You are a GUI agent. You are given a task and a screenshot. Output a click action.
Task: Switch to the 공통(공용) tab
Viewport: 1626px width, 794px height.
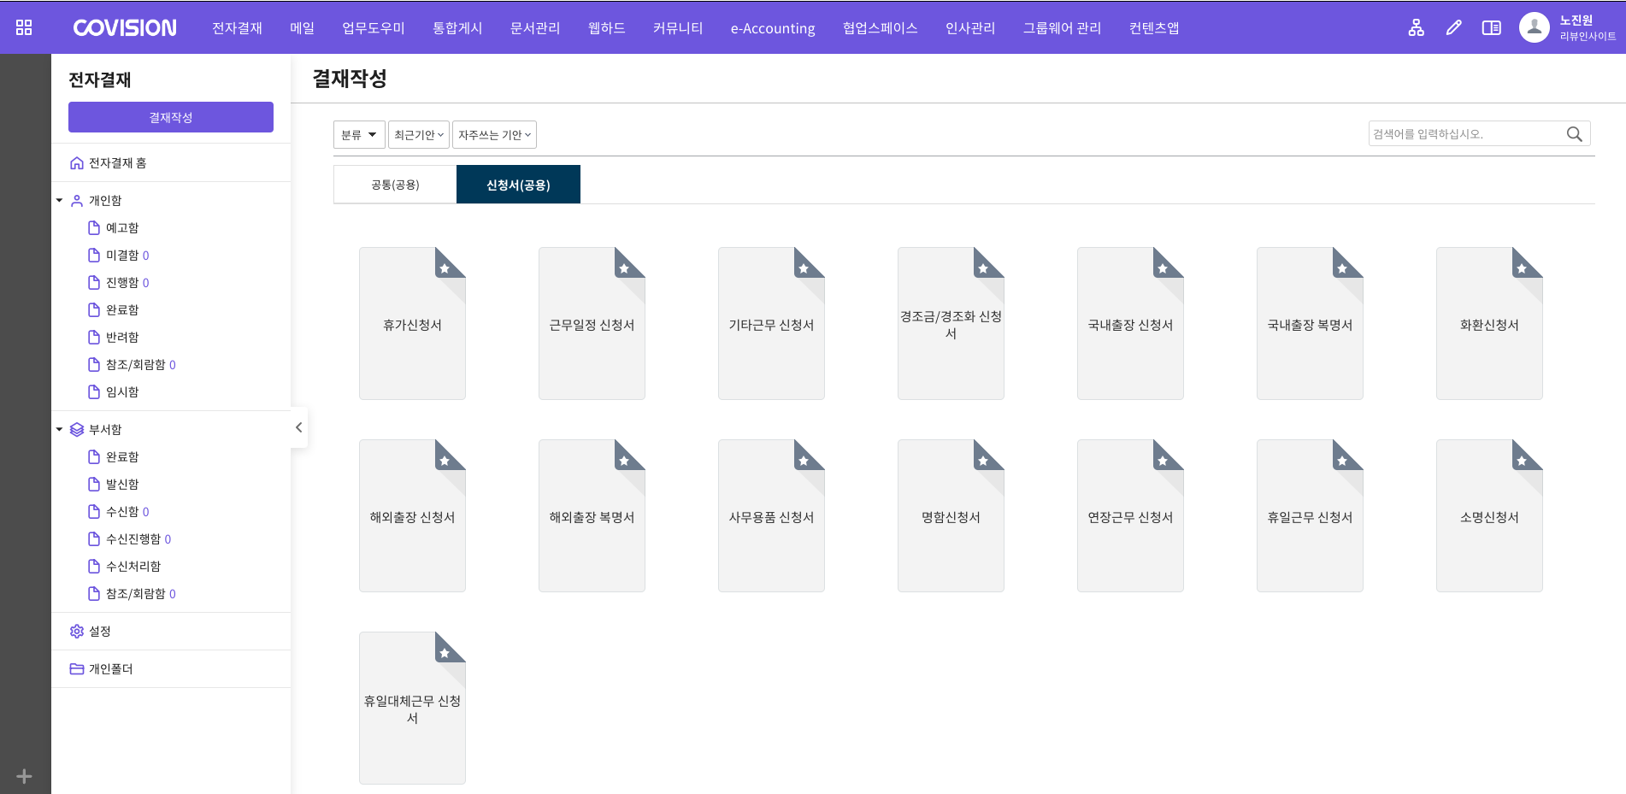[395, 185]
